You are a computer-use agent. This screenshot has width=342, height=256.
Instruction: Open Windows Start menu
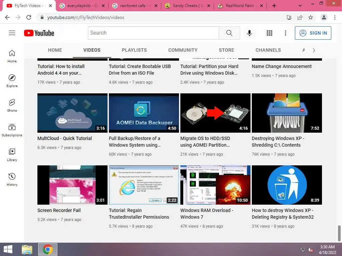click(x=8, y=249)
